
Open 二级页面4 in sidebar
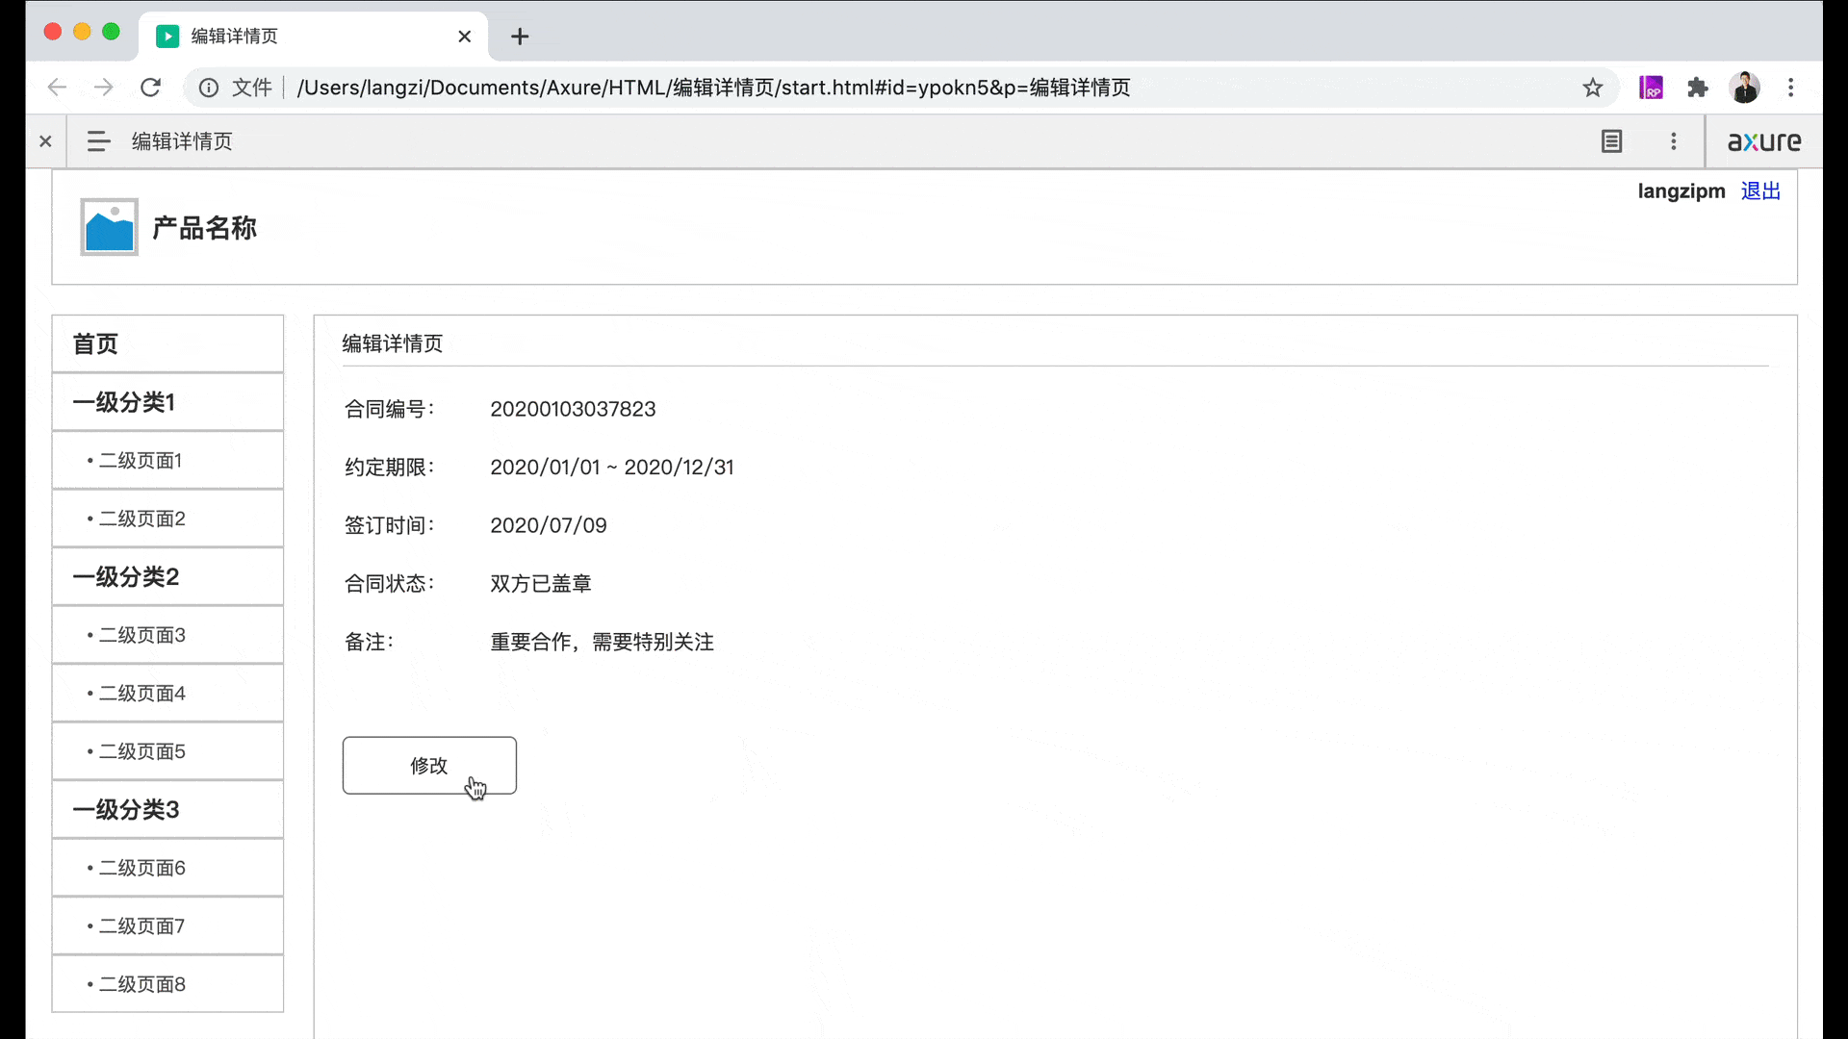(x=167, y=694)
